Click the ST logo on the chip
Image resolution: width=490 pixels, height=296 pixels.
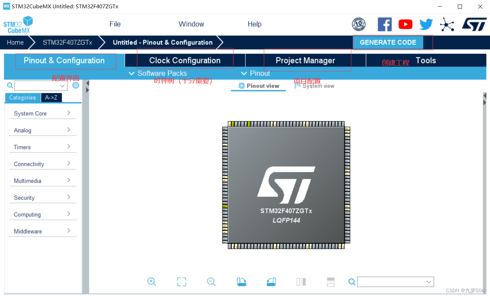click(286, 185)
